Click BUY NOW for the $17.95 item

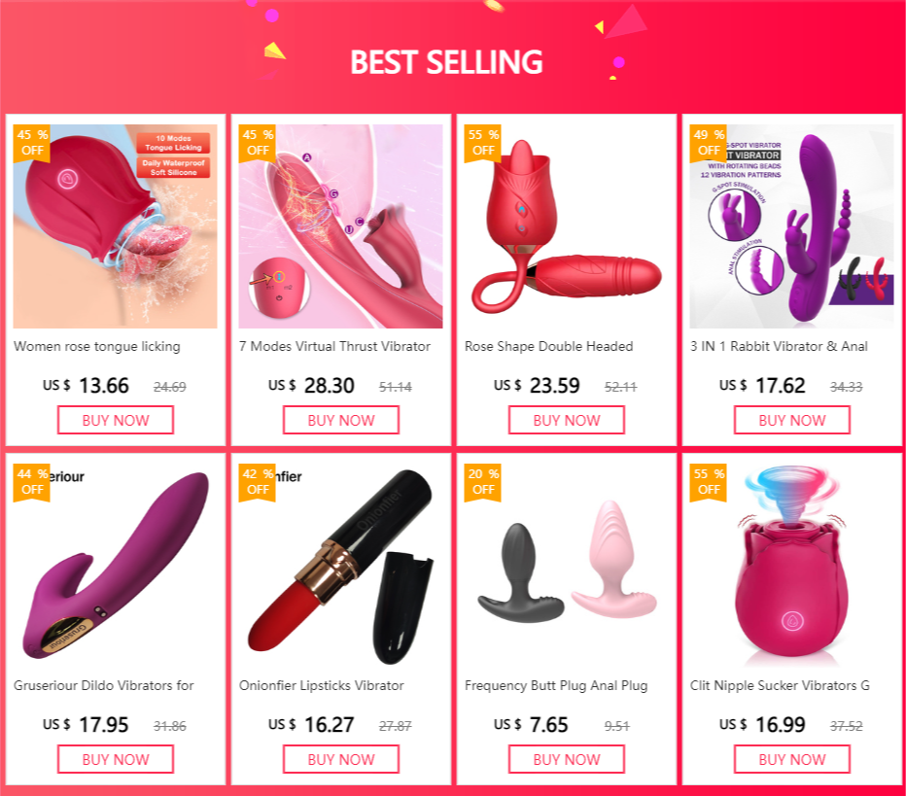tap(116, 759)
